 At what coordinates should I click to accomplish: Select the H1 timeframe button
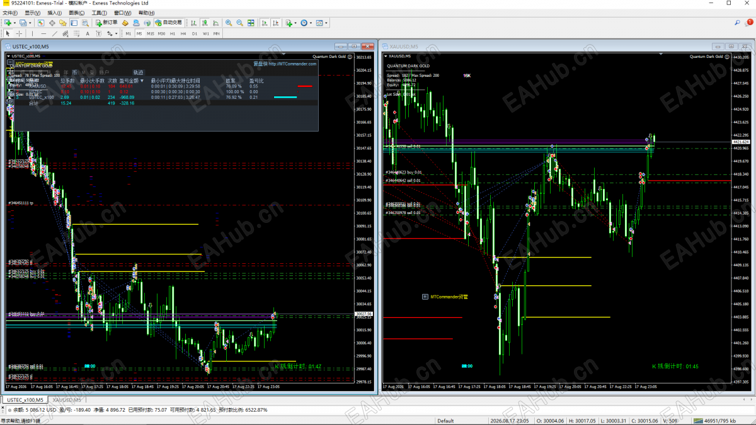coord(173,33)
